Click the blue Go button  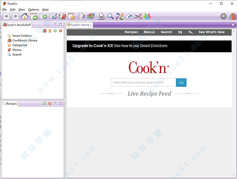click(181, 83)
